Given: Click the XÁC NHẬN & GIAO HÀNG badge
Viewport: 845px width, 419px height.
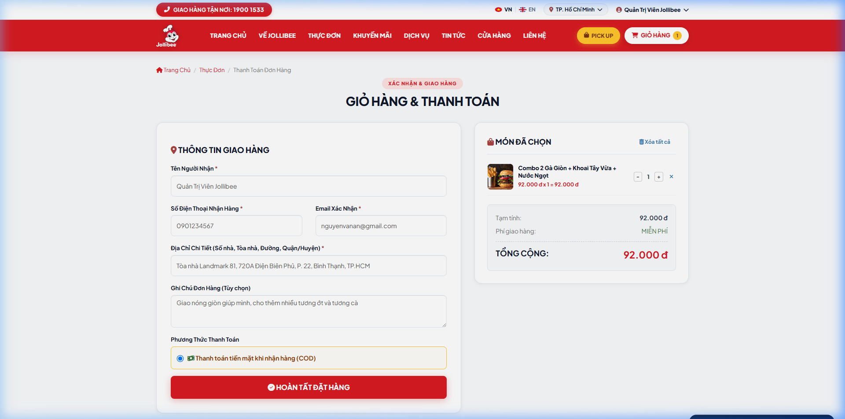Looking at the screenshot, I should tap(422, 84).
